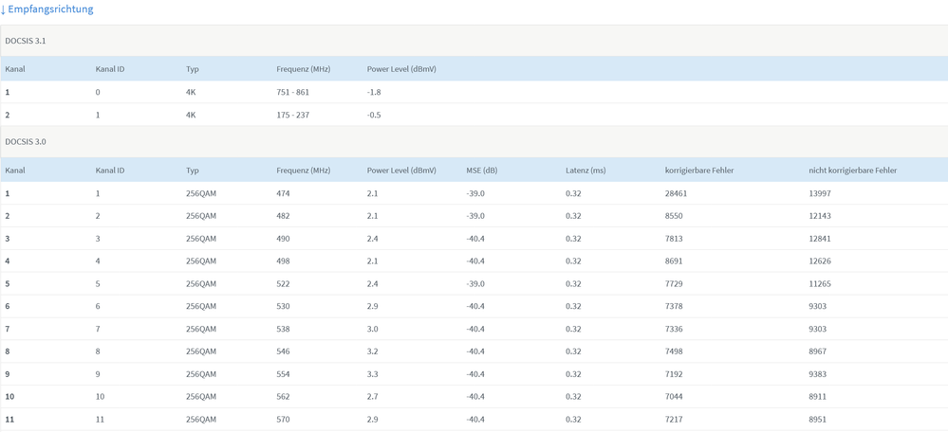Click Typ header in DOCSIS 3.0 table
948x432 pixels.
coord(193,171)
